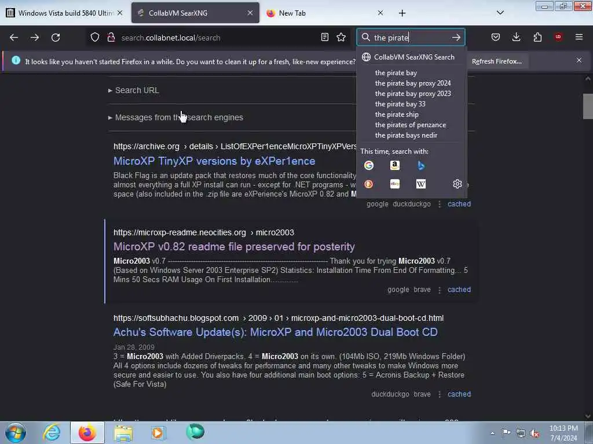Open more options for archive.org result
This screenshot has width=593, height=444.
point(439,204)
